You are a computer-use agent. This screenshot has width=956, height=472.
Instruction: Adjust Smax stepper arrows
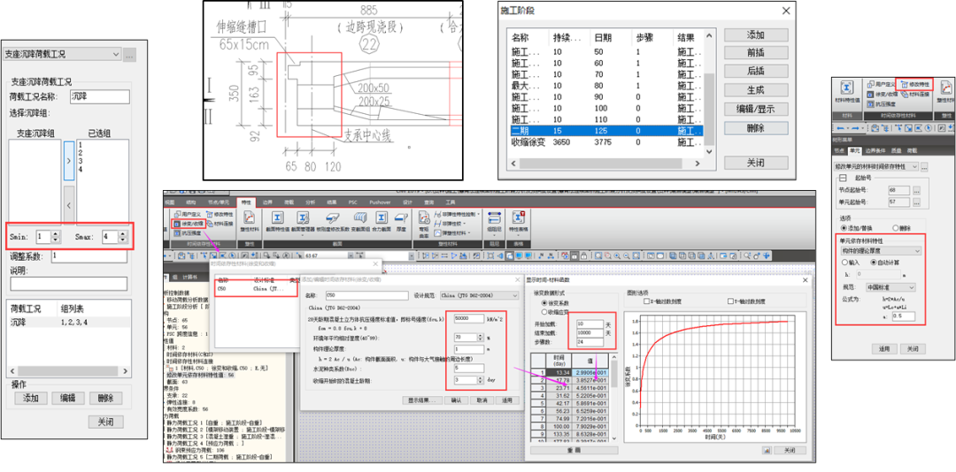coord(123,236)
